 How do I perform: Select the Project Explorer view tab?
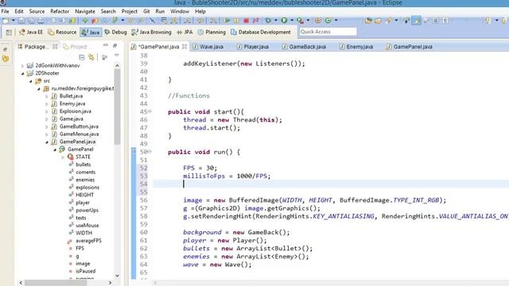(76, 47)
